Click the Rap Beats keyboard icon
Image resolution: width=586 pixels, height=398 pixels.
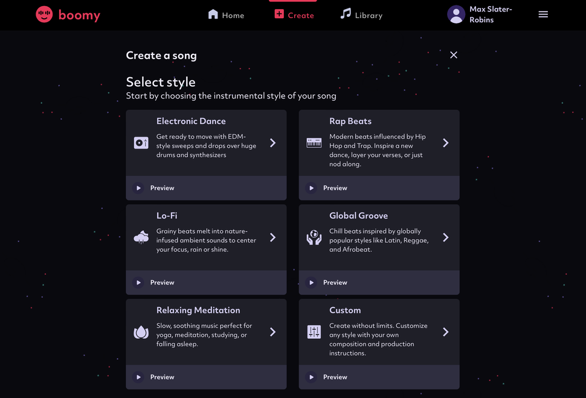coord(314,143)
